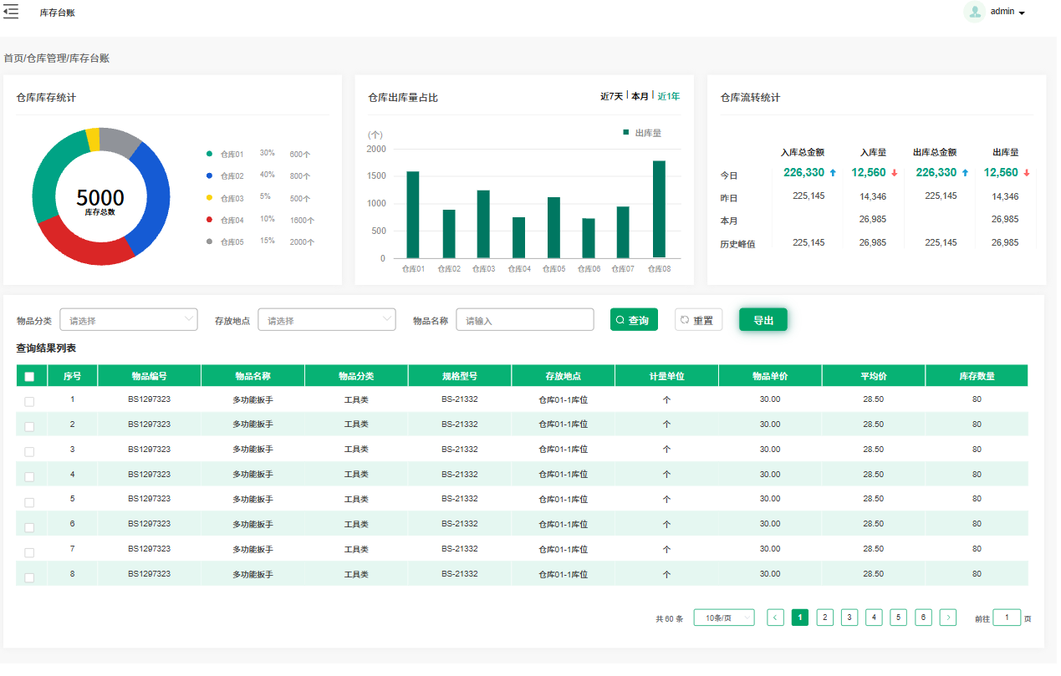Click the admin user avatar icon
This screenshot has height=676, width=1061.
pyautogui.click(x=974, y=12)
